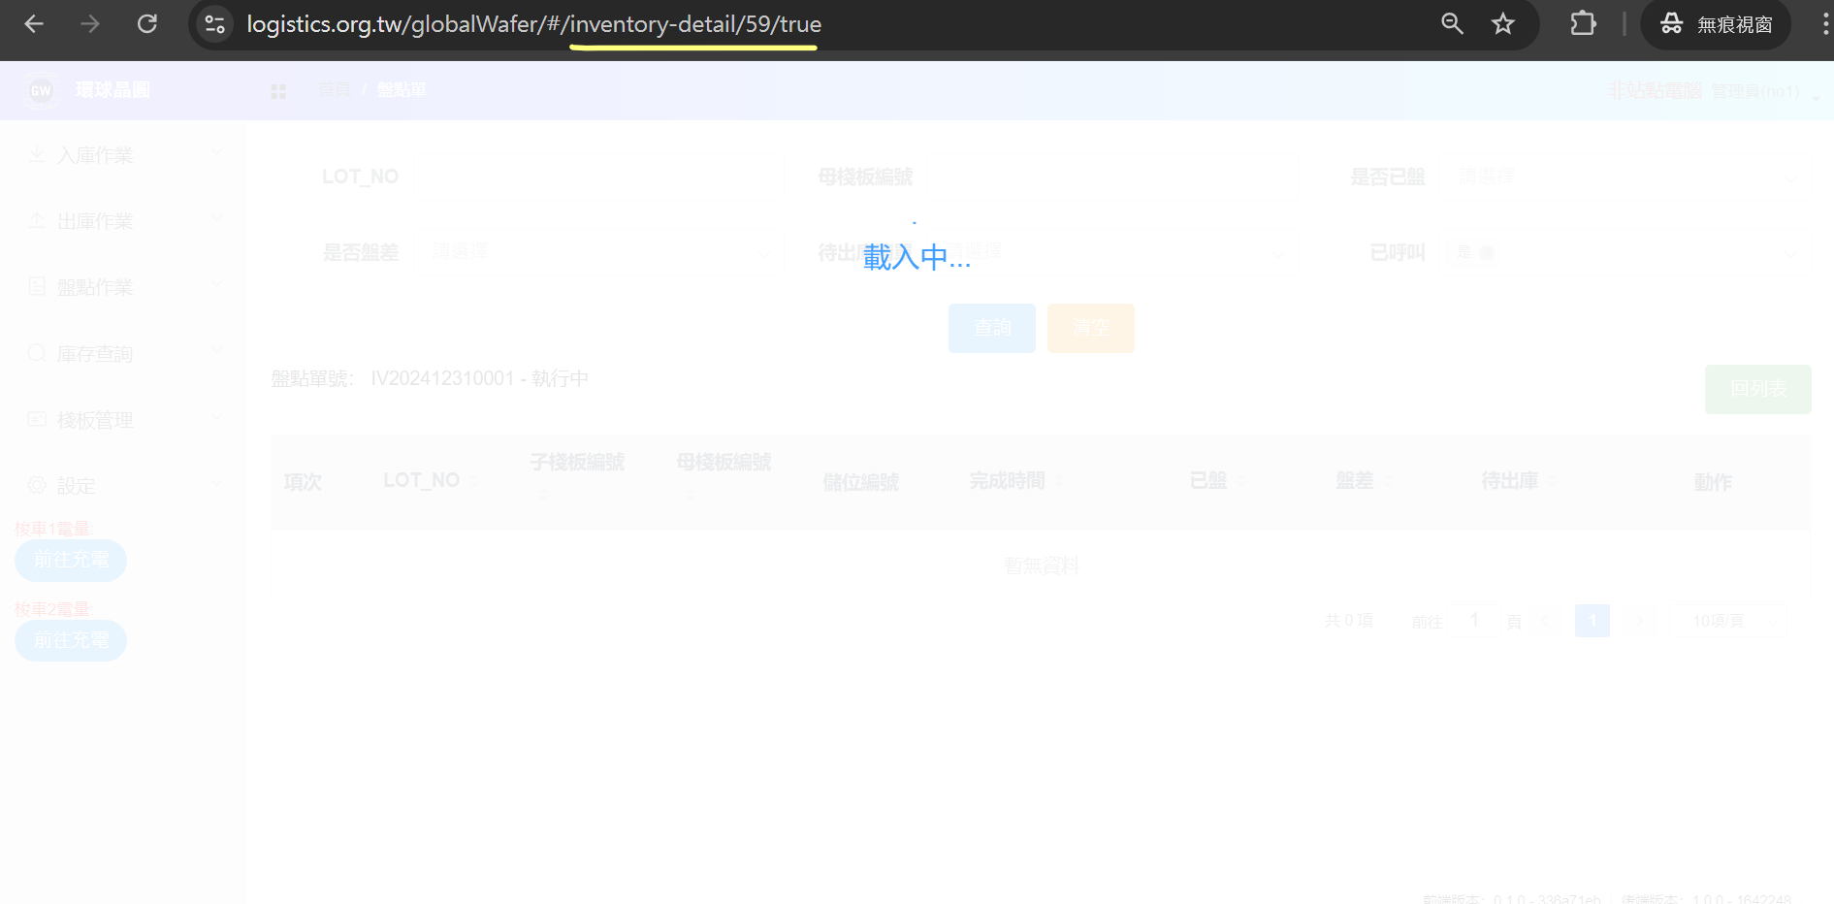Expand the 出庫作業 menu chevron
The height and width of the screenshot is (904, 1834).
pos(217,219)
